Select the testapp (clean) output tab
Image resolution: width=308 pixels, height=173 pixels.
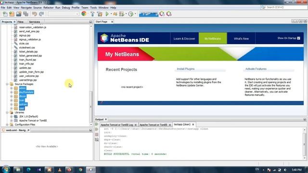click(x=182, y=124)
